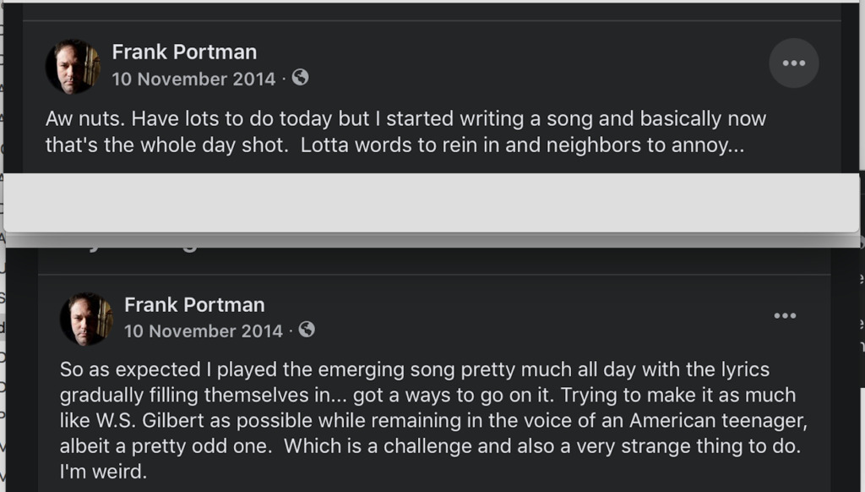This screenshot has height=492, width=865.
Task: Open Frank Portman's profile from second post name
Action: pyautogui.click(x=194, y=304)
